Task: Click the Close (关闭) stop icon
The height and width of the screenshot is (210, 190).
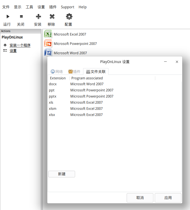Action: (x=21, y=17)
